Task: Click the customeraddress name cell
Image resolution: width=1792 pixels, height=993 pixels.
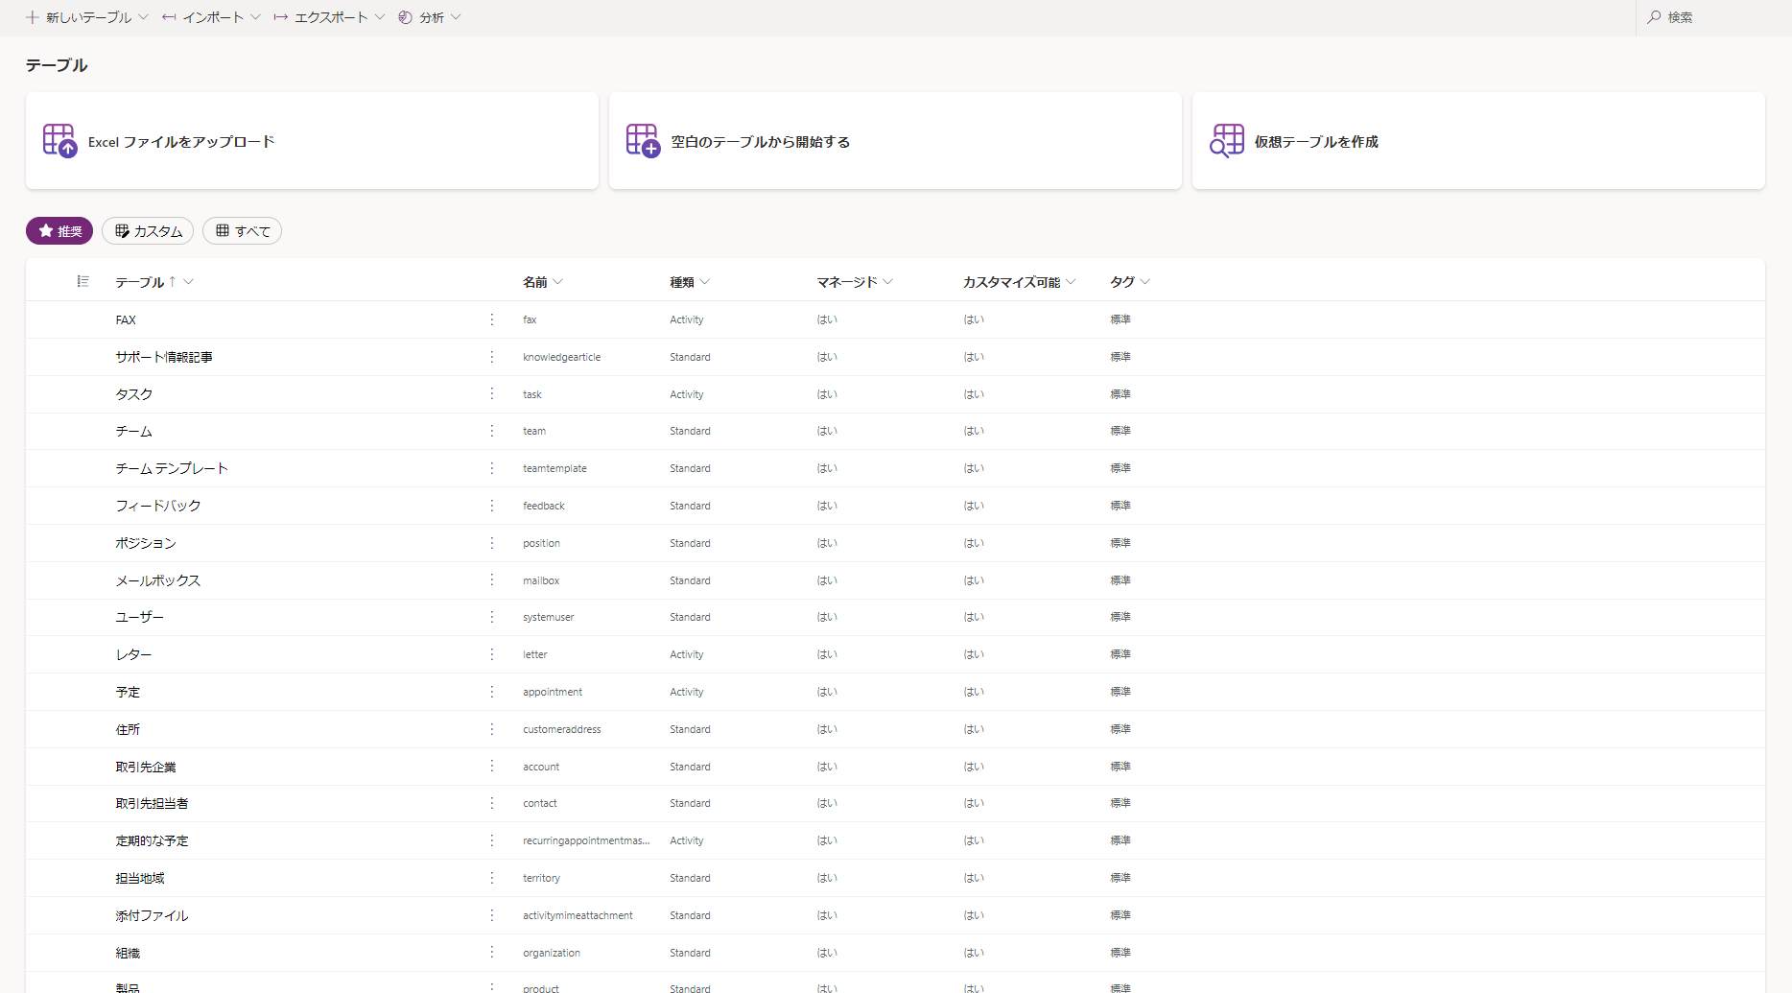Action: pos(562,729)
